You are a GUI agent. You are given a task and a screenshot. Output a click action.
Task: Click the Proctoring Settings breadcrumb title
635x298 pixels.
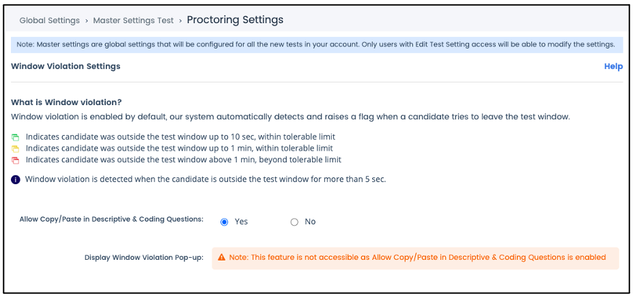235,20
